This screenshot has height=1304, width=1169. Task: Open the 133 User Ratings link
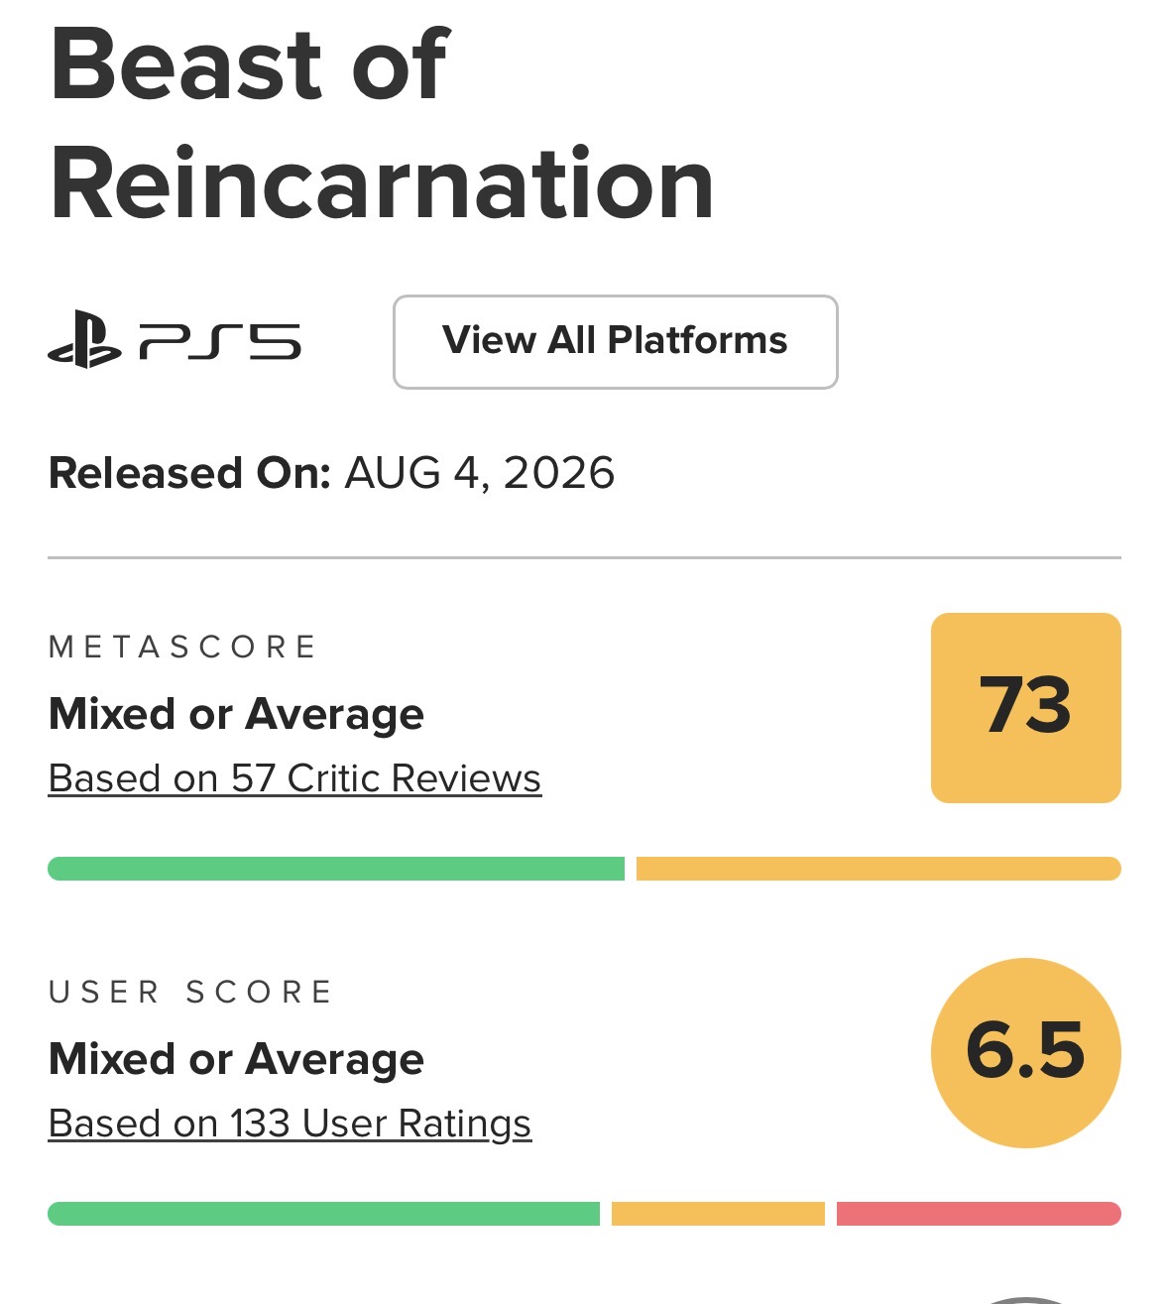coord(290,1124)
